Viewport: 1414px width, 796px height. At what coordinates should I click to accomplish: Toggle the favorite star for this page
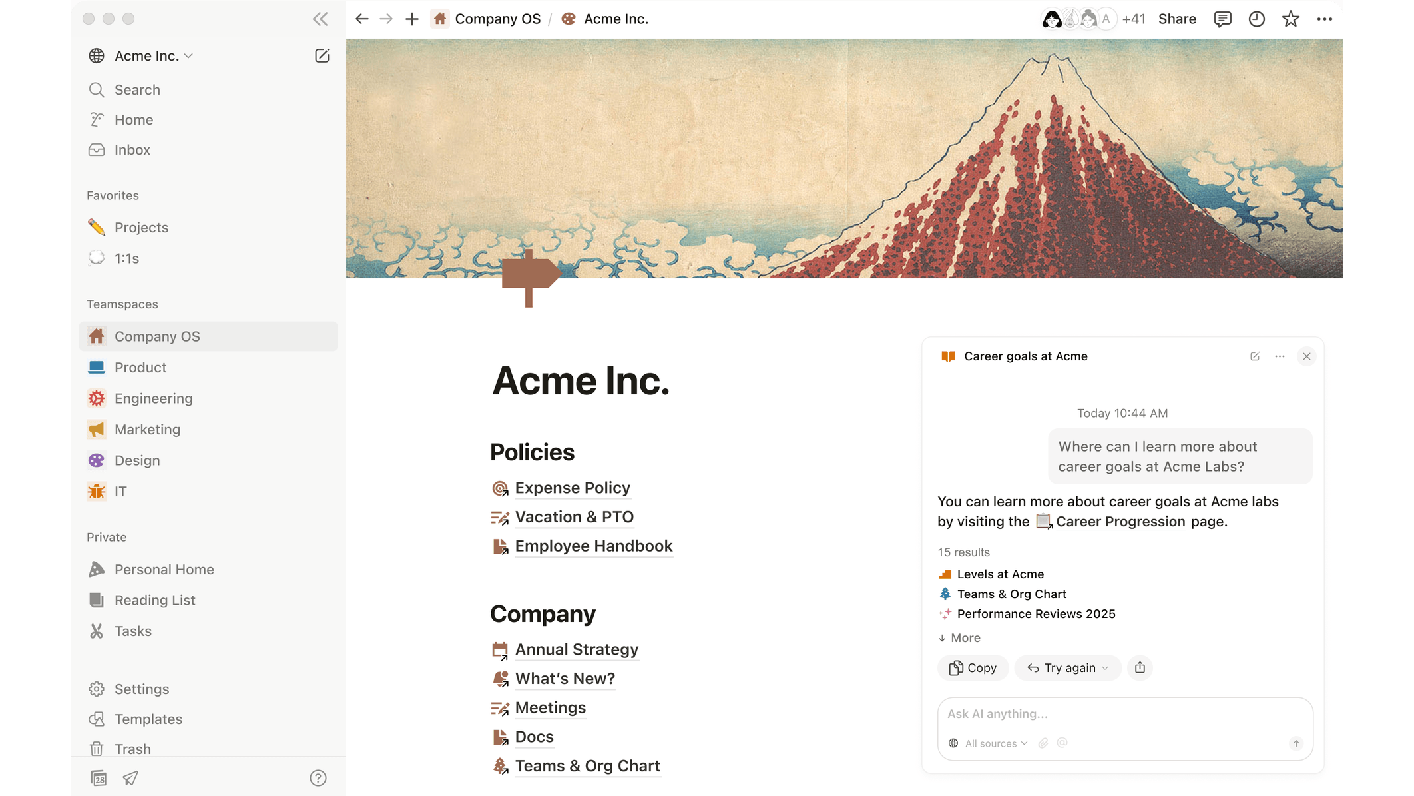pyautogui.click(x=1290, y=19)
